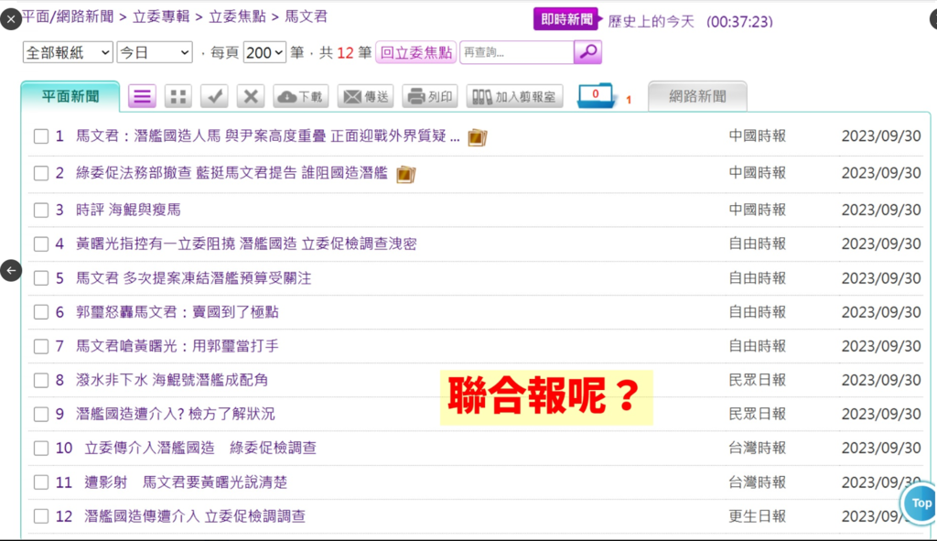
Task: Click the magnifier search icon
Action: click(x=587, y=52)
